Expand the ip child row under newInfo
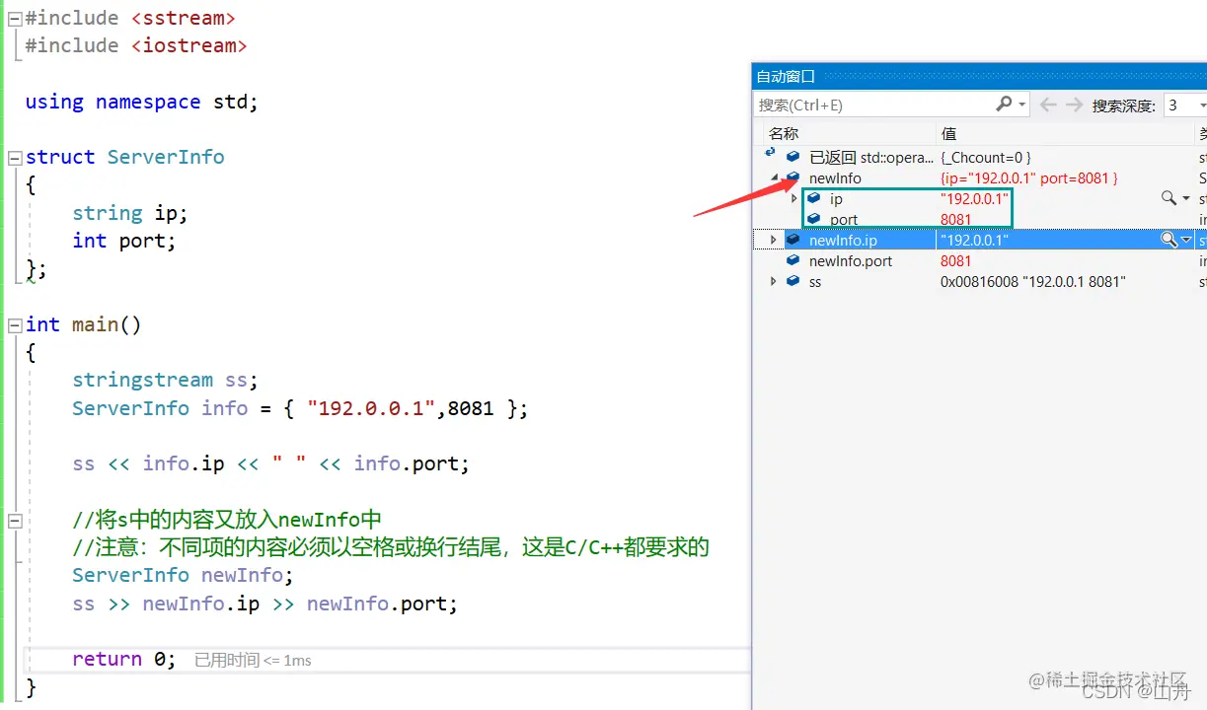The image size is (1207, 710). [794, 199]
